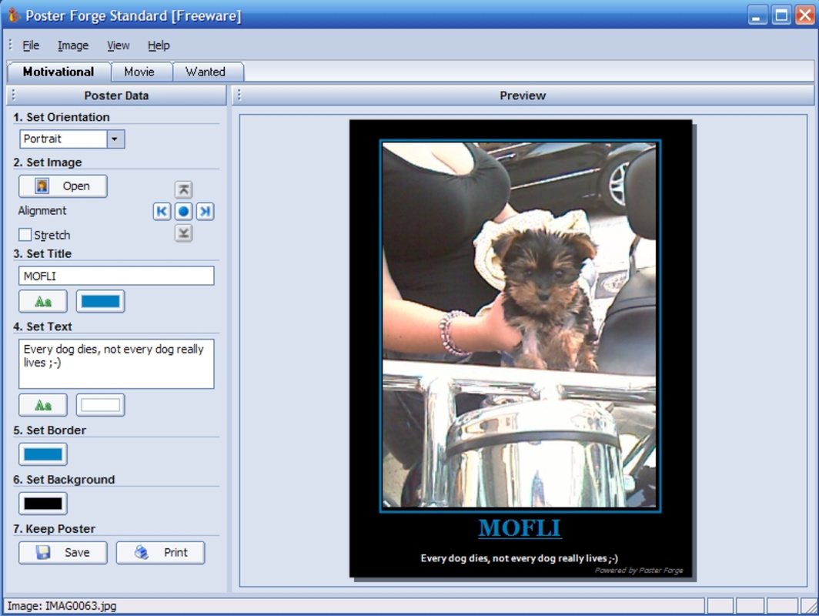The image size is (819, 616).
Task: Open a new image for the poster
Action: click(x=62, y=186)
